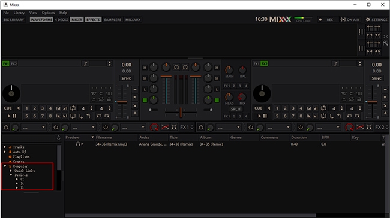Viewport: 390px width, 218px height.
Task: Expand Quick Links under Computer
Action: pos(11,171)
